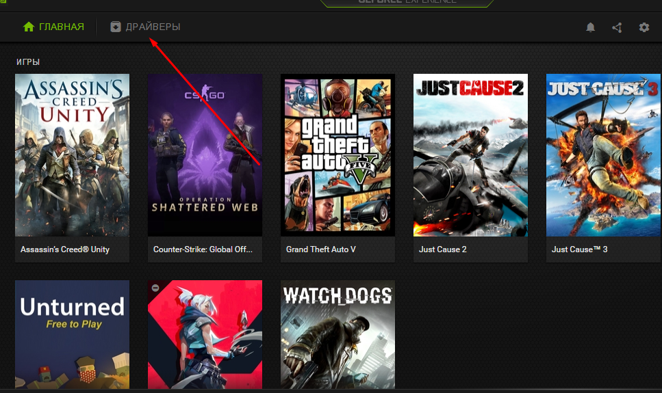Open the notifications bell icon

[590, 27]
